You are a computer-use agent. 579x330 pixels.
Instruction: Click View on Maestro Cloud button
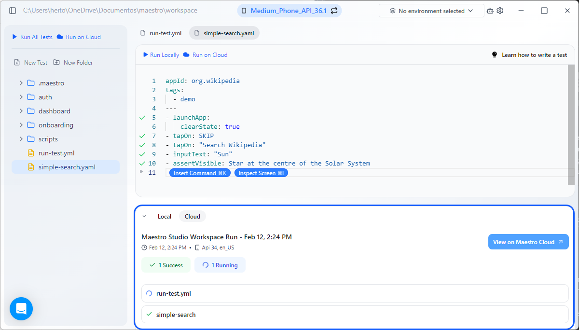(x=528, y=242)
